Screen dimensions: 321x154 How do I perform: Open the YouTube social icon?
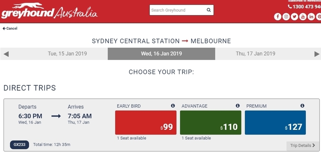tap(303, 16)
